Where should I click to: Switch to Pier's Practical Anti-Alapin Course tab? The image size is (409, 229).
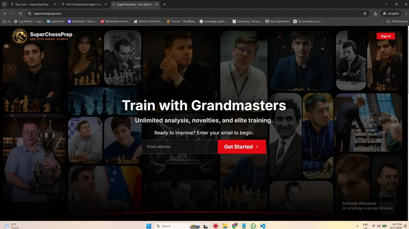(x=83, y=4)
